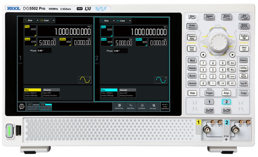Tap the Save/Recall key
This screenshot has width=258, height=157.
pyautogui.click(x=243, y=76)
